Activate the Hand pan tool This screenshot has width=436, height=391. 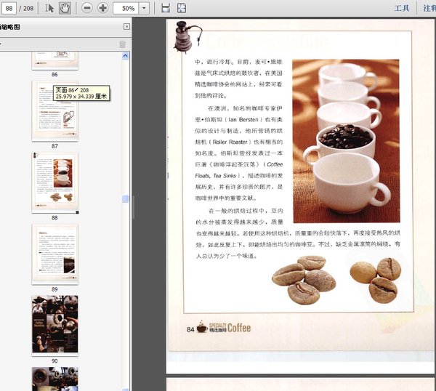(x=65, y=8)
